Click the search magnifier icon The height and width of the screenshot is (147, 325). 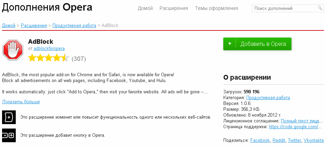pyautogui.click(x=320, y=8)
